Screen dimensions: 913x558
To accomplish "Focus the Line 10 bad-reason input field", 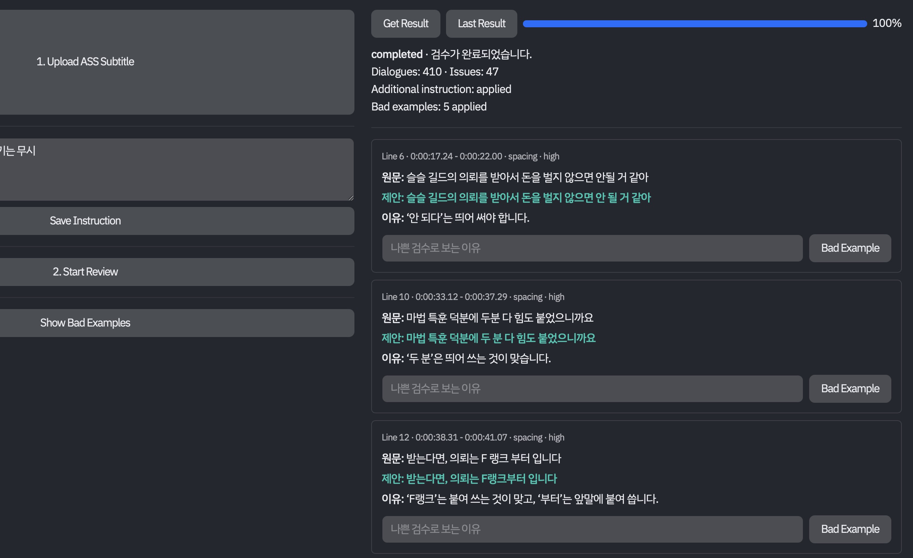I will tap(592, 388).
